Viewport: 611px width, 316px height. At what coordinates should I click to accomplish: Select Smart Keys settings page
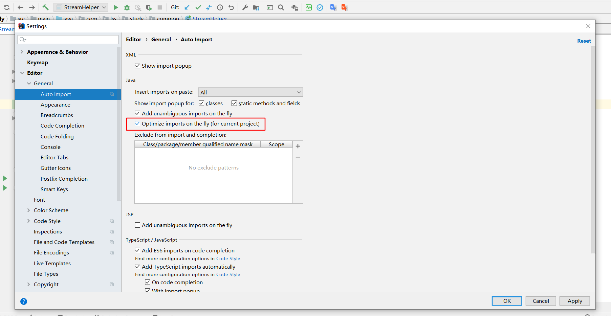point(54,189)
